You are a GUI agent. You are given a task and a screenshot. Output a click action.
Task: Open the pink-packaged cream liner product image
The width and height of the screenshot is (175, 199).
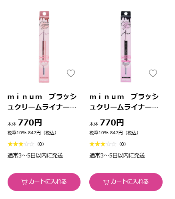(x=44, y=47)
